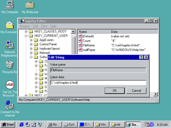171x128 pixels.
Task: Click Cancel in Edit String dialog
Action: (x=136, y=91)
